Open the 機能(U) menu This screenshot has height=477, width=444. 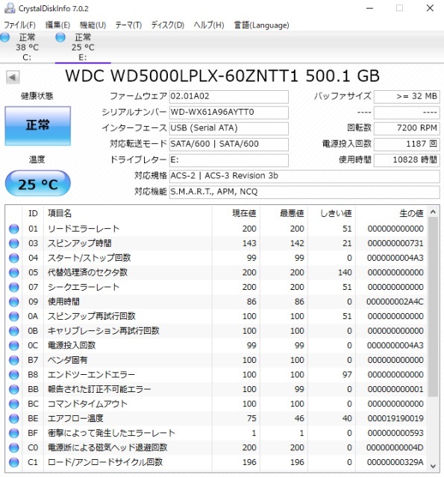tap(93, 25)
